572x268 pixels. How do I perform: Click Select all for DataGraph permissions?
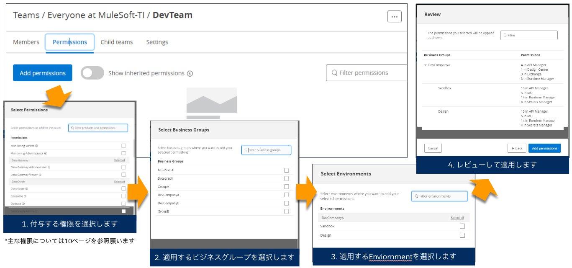point(120,181)
